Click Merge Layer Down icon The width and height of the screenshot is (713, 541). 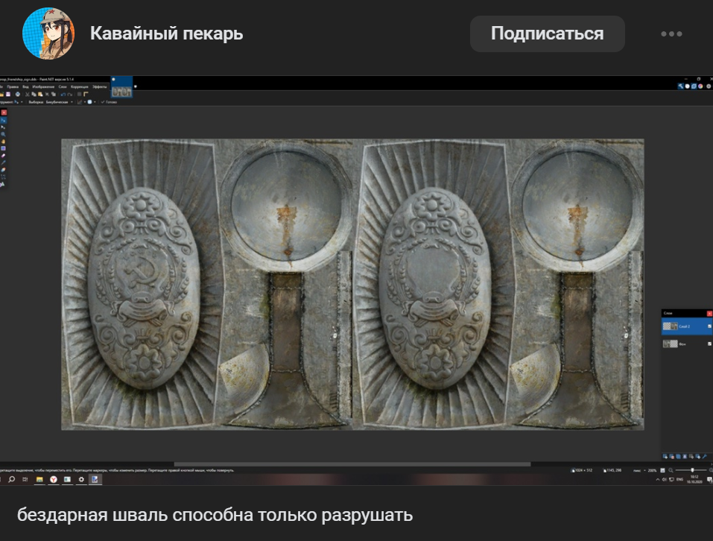(x=685, y=457)
